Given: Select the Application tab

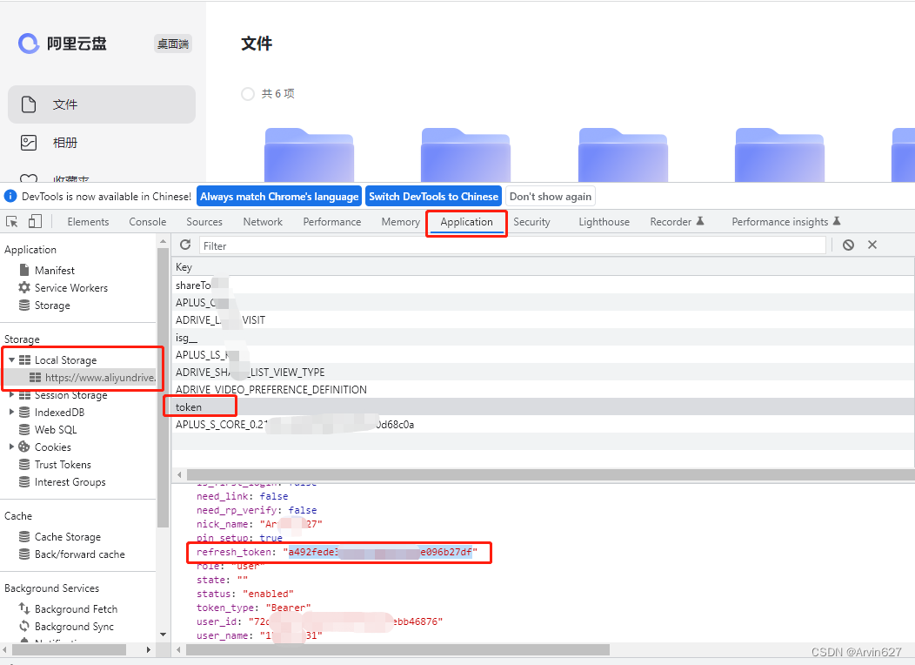Looking at the screenshot, I should pos(466,222).
